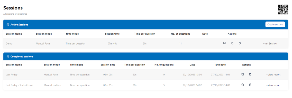Delete the Last Friday session
This screenshot has width=292, height=98.
[x=250, y=74]
